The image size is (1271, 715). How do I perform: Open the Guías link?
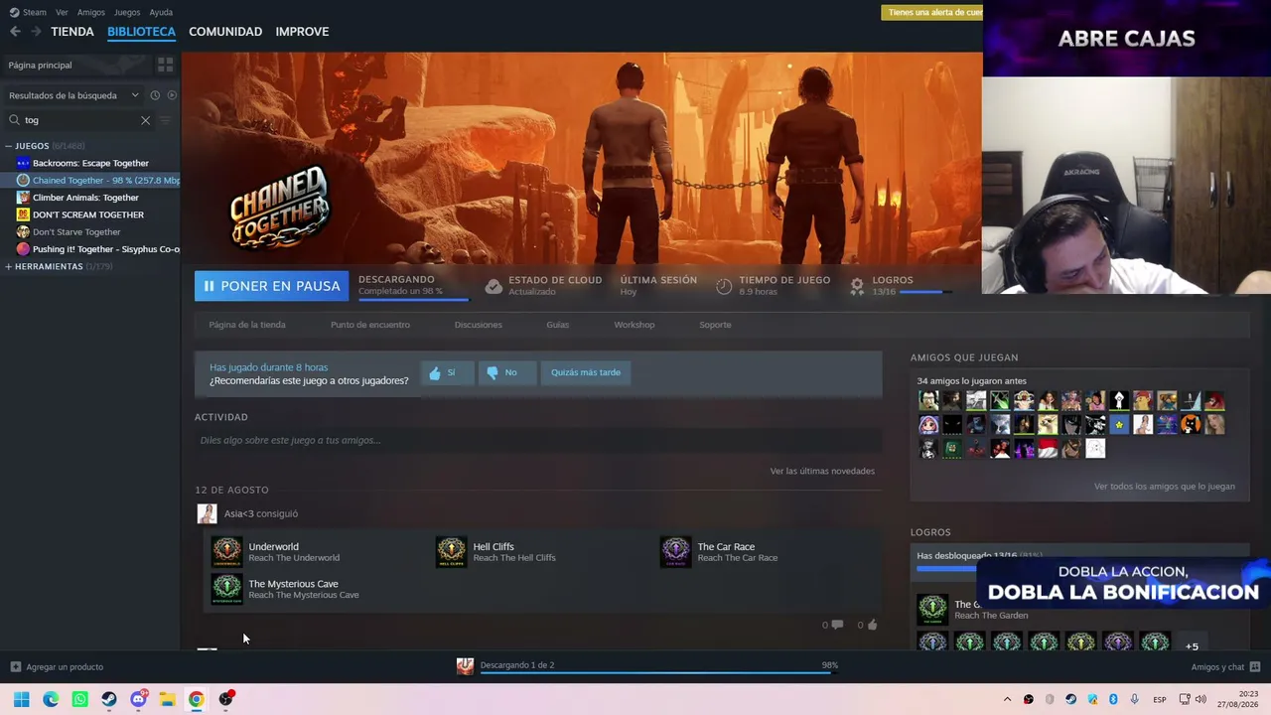point(557,325)
